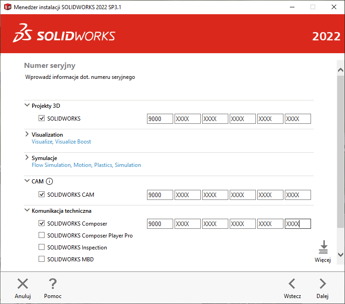This screenshot has width=345, height=304.
Task: Click the SOLIDWORKS Composer Player Pro label
Action: point(90,236)
